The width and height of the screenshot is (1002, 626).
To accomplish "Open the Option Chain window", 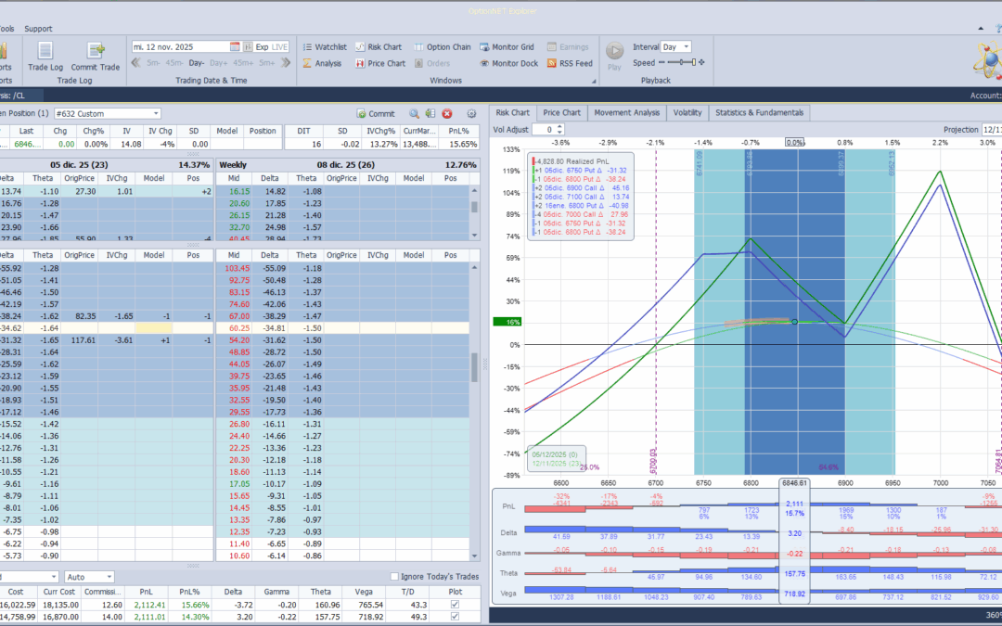I will click(x=442, y=46).
